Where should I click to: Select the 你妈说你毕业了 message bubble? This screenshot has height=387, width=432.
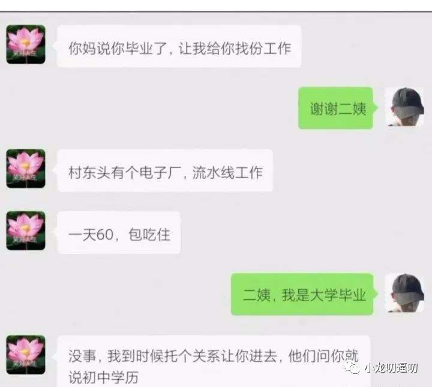[179, 46]
